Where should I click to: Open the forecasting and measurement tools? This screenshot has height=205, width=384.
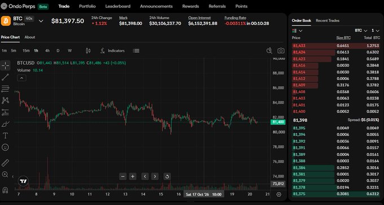point(6,112)
